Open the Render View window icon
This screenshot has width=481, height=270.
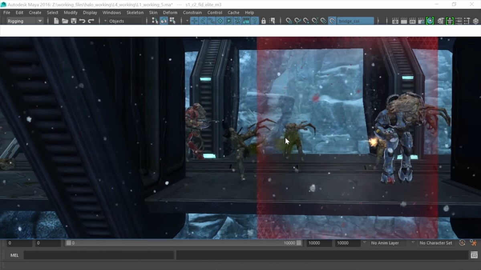coord(395,20)
